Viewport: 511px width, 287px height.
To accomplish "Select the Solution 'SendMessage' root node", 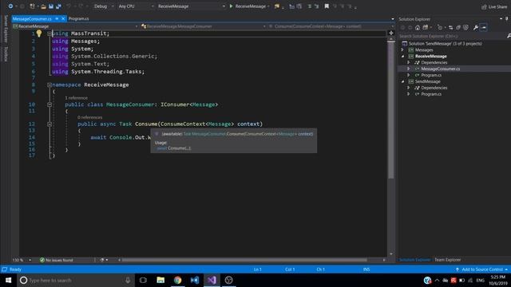I will pos(446,44).
